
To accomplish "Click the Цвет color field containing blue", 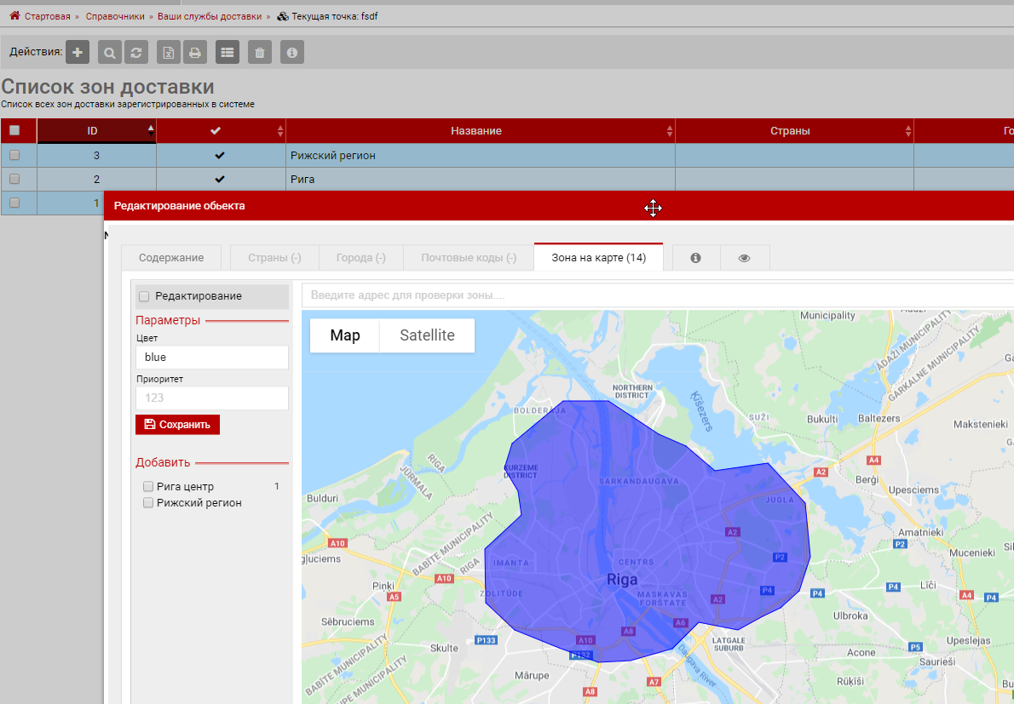I will click(x=211, y=358).
